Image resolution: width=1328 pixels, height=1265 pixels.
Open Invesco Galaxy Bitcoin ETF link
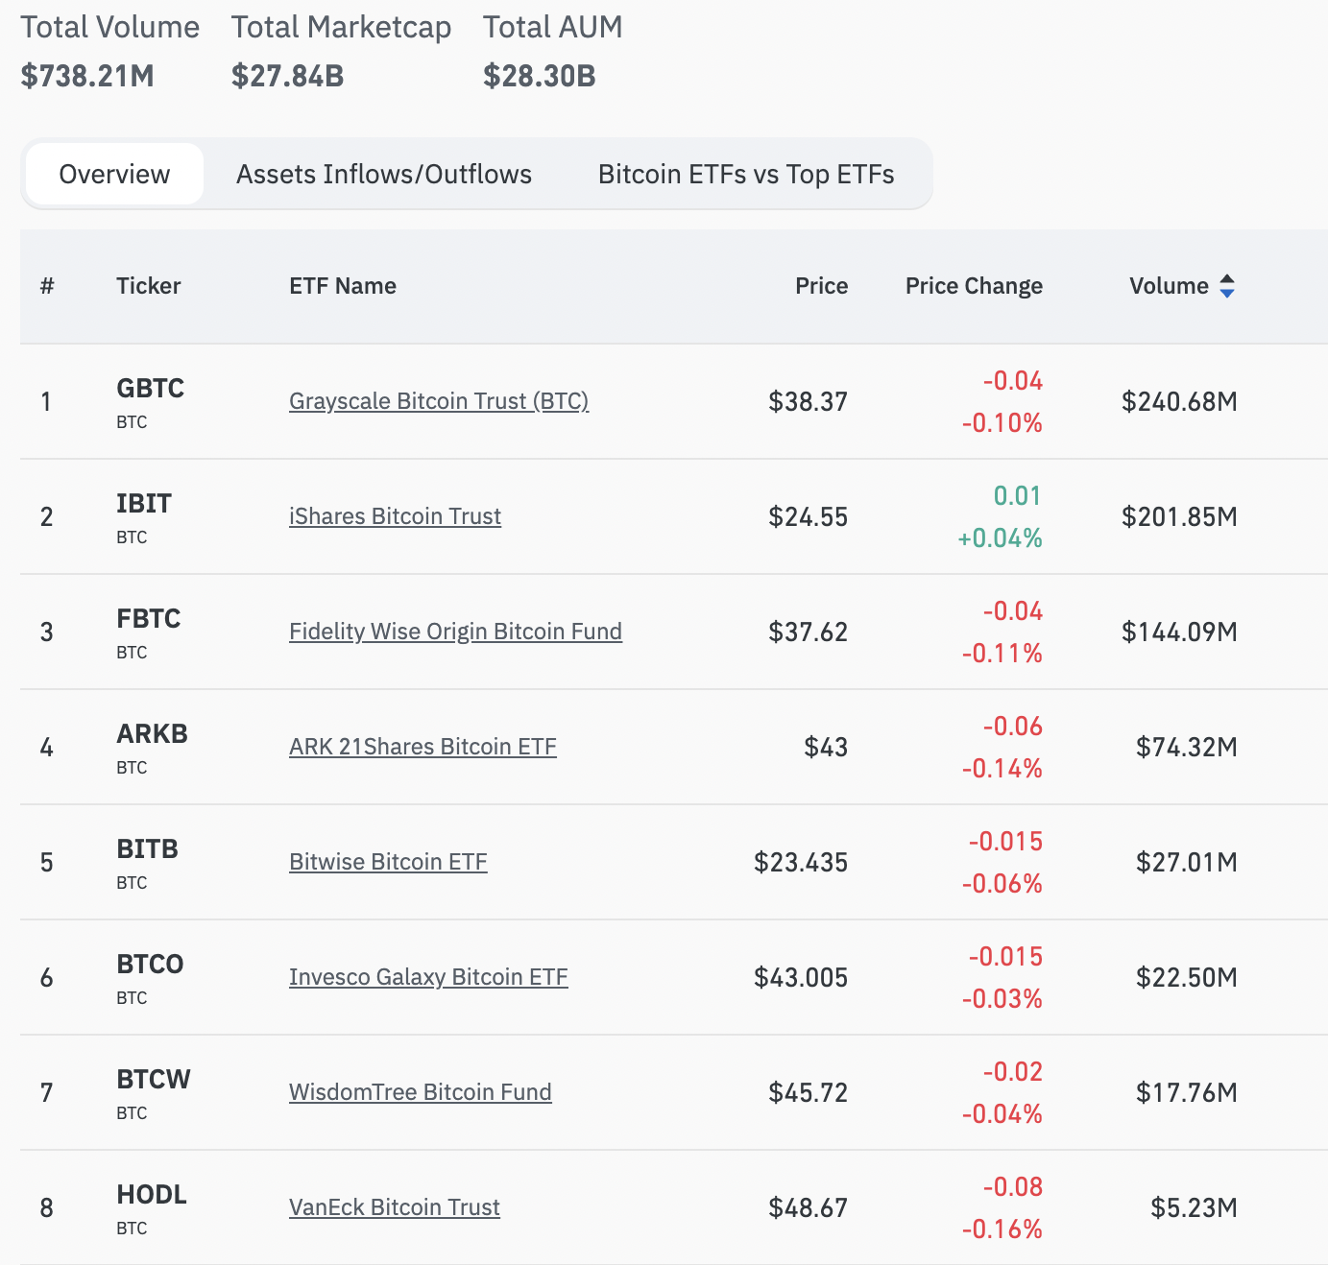click(428, 977)
